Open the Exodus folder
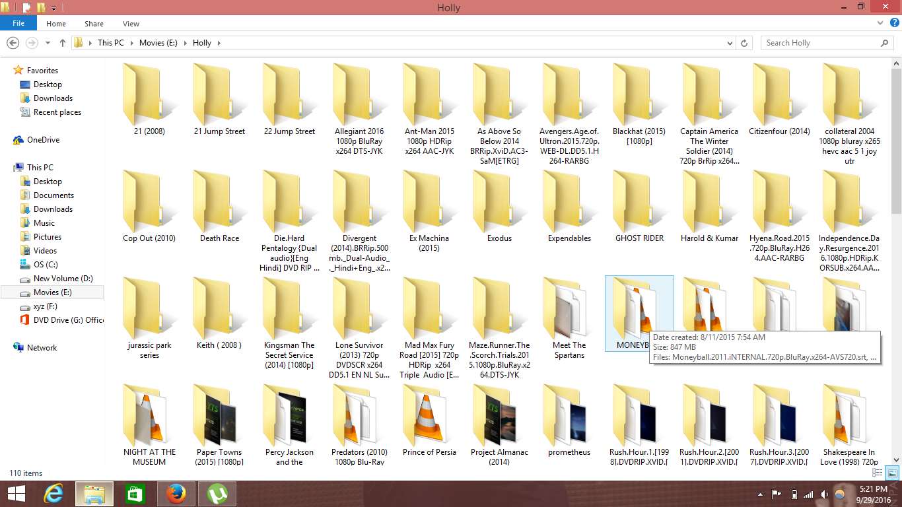This screenshot has width=902, height=507. (x=499, y=206)
